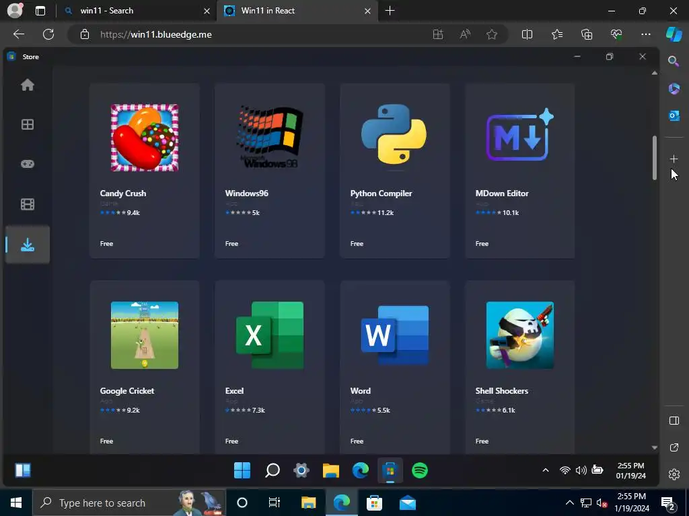689x516 pixels.
Task: Click the Store scroll down arrow
Action: [654, 447]
